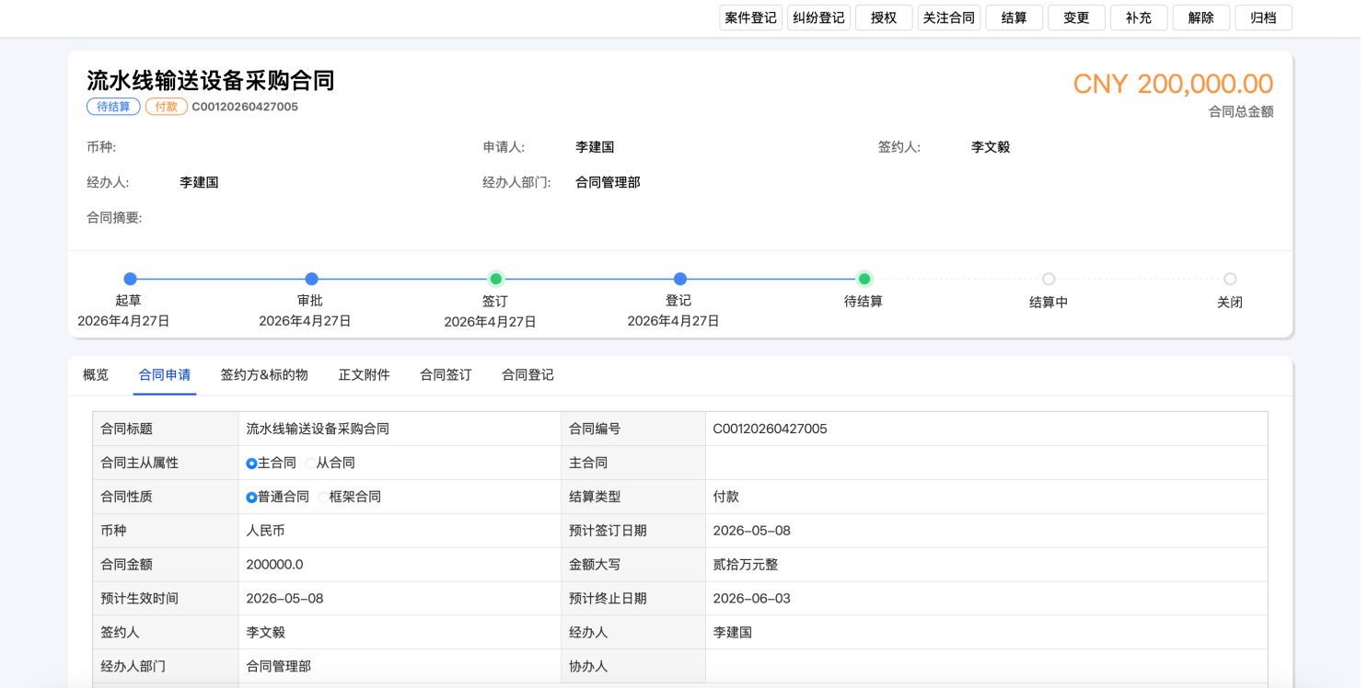Image resolution: width=1368 pixels, height=688 pixels.
Task: Click the CNY 200,000.00 total amount
Action: pyautogui.click(x=1173, y=84)
